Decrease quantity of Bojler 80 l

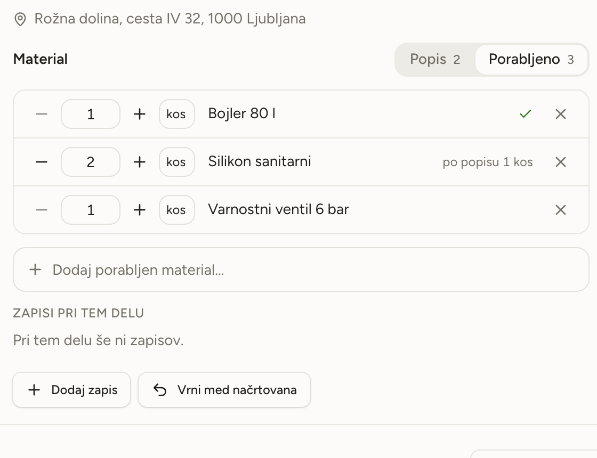42,114
